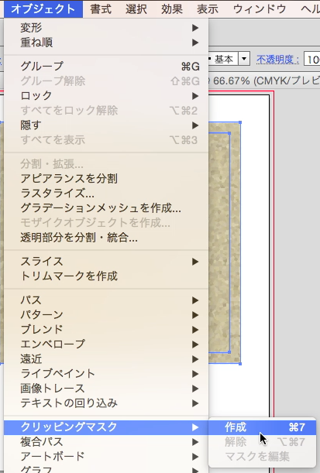Expand the 隠す submenu
The height and width of the screenshot is (473, 320).
click(106, 125)
